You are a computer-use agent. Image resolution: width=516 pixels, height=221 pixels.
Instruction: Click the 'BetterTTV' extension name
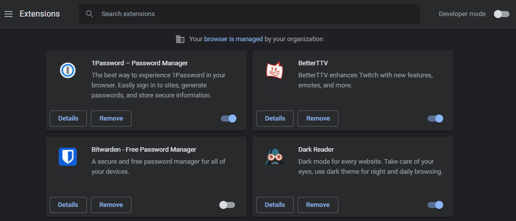pos(313,63)
